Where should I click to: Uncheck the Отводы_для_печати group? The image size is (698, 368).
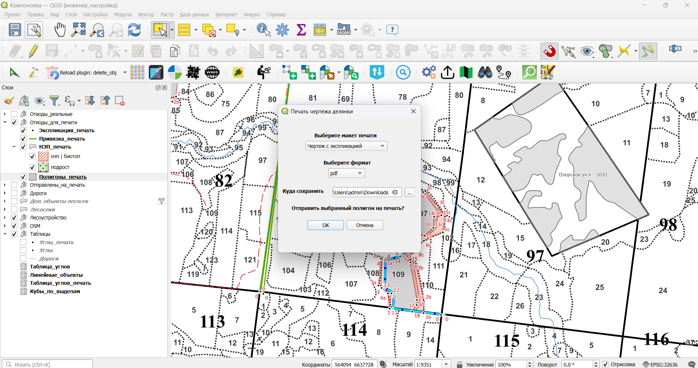click(14, 122)
